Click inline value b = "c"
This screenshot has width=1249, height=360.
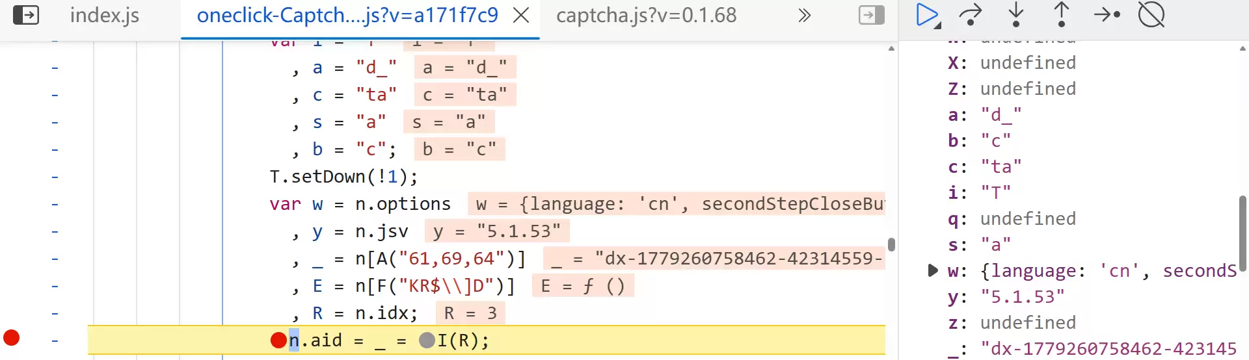[459, 149]
